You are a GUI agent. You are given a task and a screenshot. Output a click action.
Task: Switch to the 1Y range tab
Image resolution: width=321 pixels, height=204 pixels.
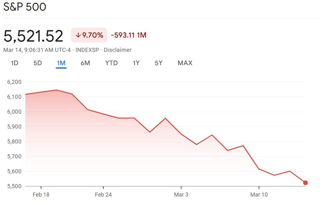point(136,63)
